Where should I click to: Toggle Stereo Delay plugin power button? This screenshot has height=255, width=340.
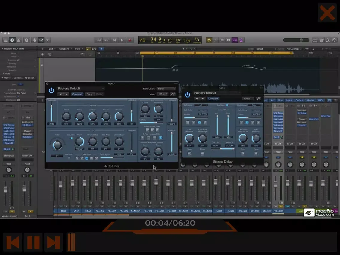coord(188,95)
